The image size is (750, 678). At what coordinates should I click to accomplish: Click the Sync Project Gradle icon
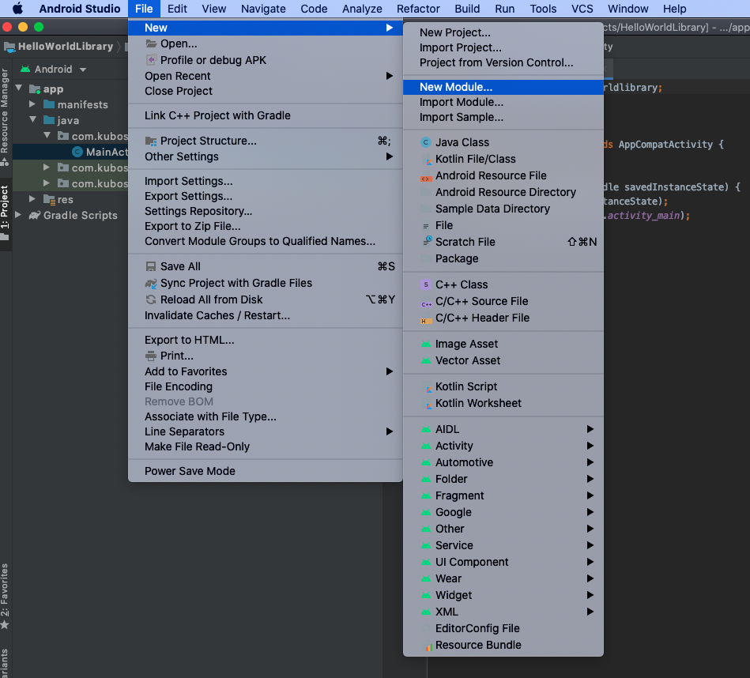coord(151,284)
